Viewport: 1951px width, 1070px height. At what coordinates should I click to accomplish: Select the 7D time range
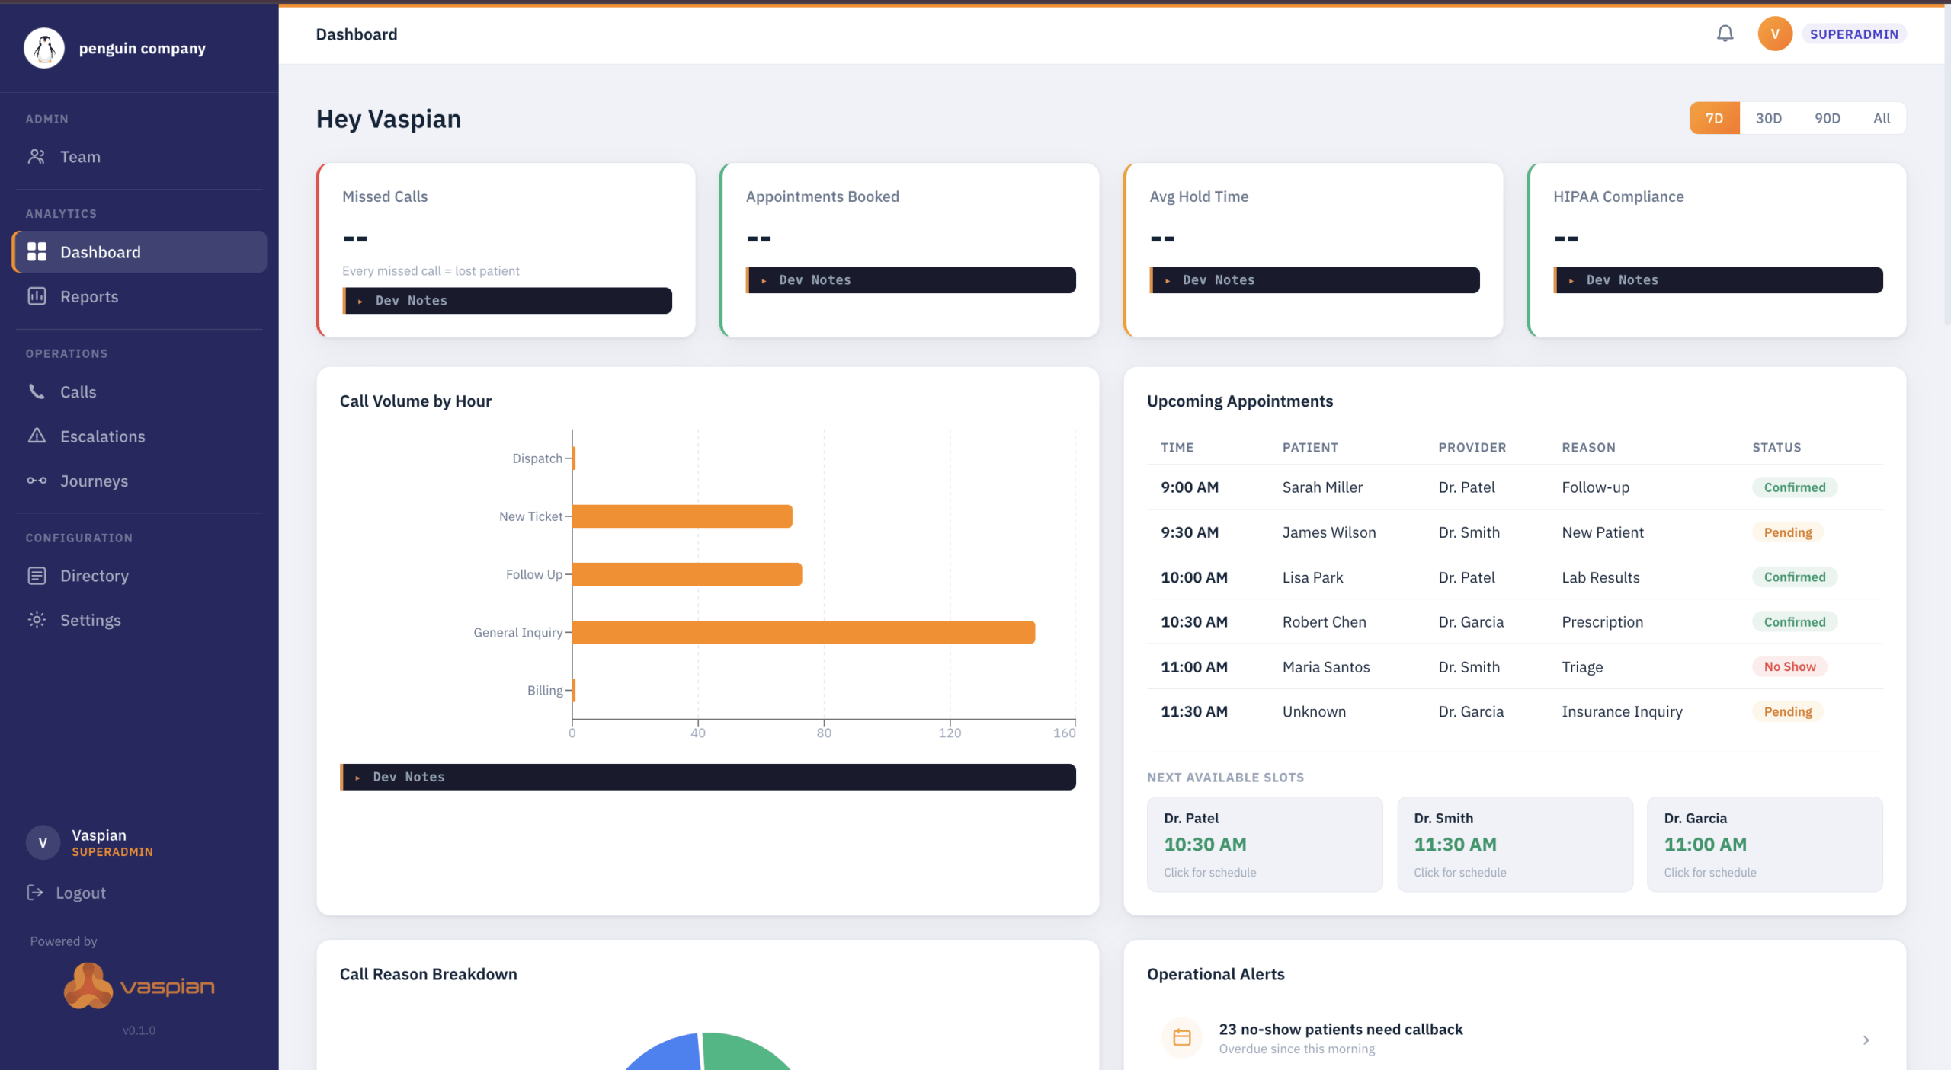click(x=1714, y=118)
